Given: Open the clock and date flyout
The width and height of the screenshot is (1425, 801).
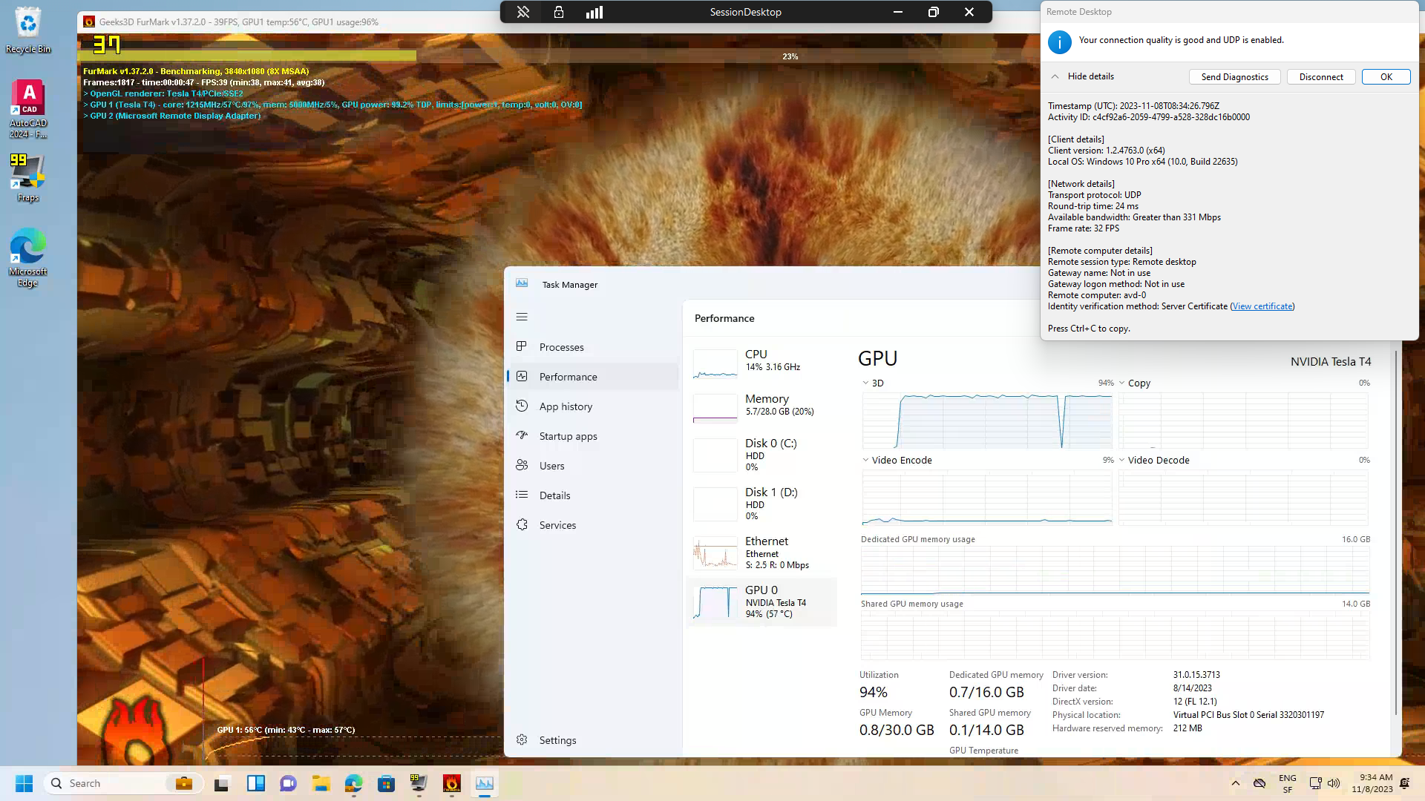Looking at the screenshot, I should tap(1372, 783).
